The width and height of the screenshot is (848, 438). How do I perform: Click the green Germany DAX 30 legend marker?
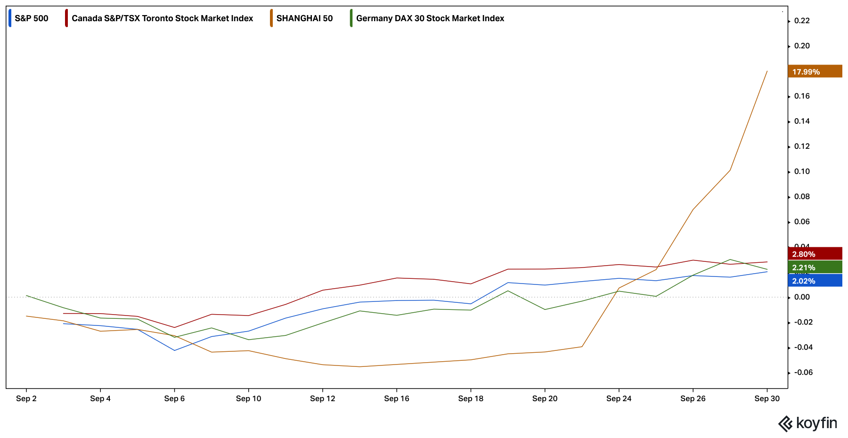(x=351, y=18)
